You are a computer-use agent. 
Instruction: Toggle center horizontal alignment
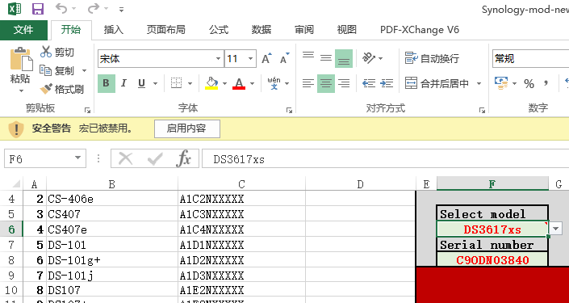[326, 83]
